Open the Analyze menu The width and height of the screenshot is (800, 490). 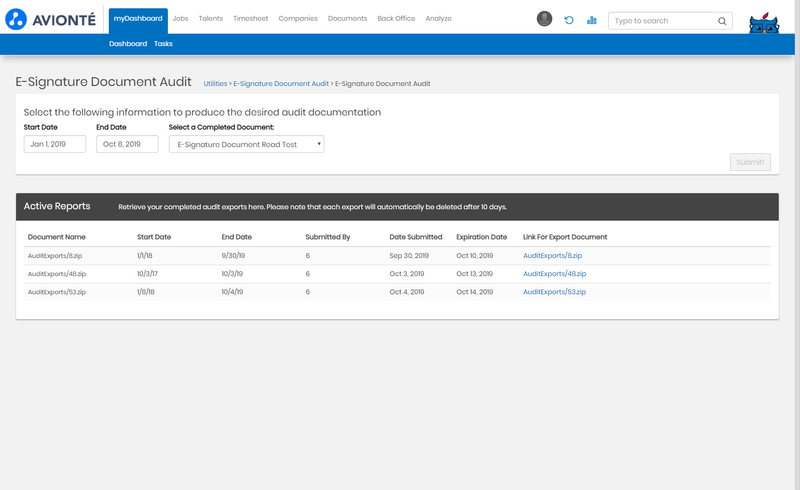click(x=438, y=18)
